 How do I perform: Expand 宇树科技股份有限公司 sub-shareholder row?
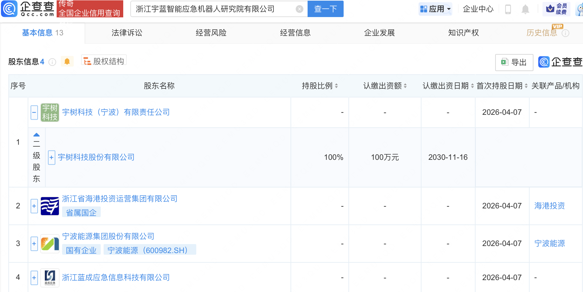click(x=51, y=158)
